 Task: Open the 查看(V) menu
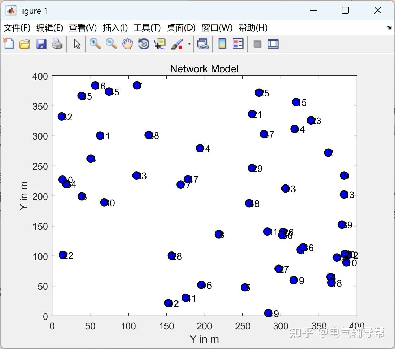coord(83,28)
